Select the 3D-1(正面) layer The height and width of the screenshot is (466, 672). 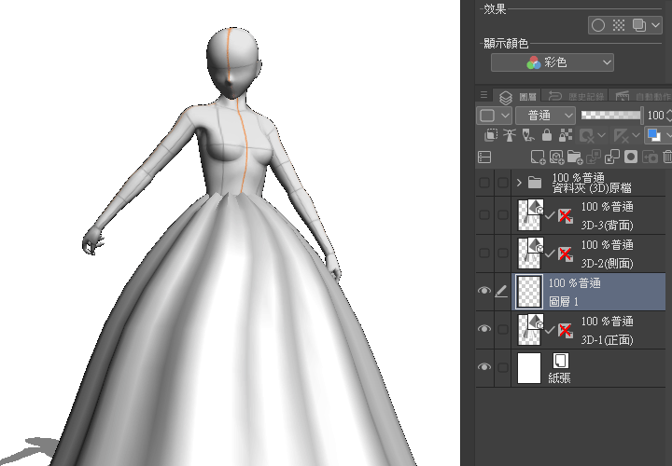(607, 328)
